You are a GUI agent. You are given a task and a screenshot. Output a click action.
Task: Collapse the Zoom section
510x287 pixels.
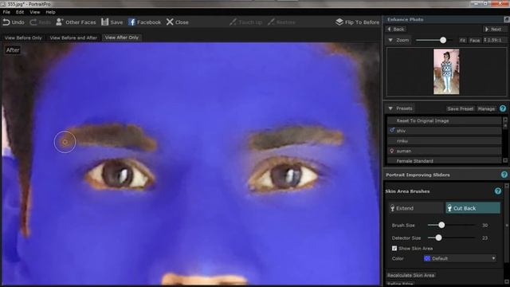point(390,40)
